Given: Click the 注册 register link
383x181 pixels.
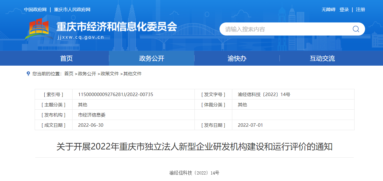Looking at the screenshot, I should [x=360, y=10].
